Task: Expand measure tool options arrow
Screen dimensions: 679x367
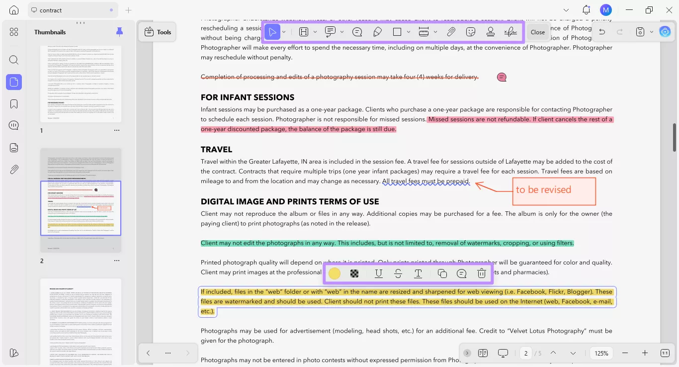Action: pyautogui.click(x=435, y=32)
